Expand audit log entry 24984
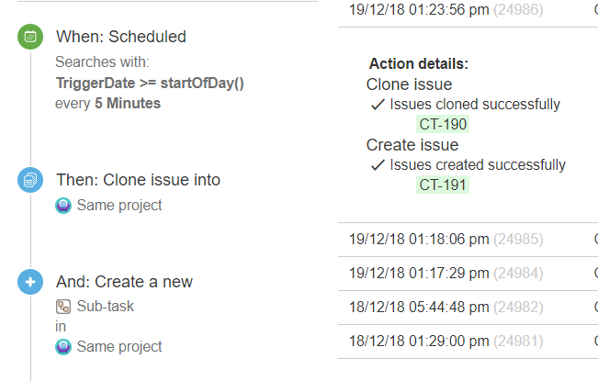Viewport: 598px width, 381px height. click(x=468, y=274)
